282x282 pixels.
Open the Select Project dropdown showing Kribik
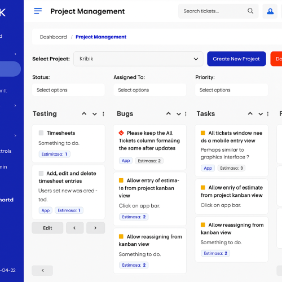tap(138, 59)
